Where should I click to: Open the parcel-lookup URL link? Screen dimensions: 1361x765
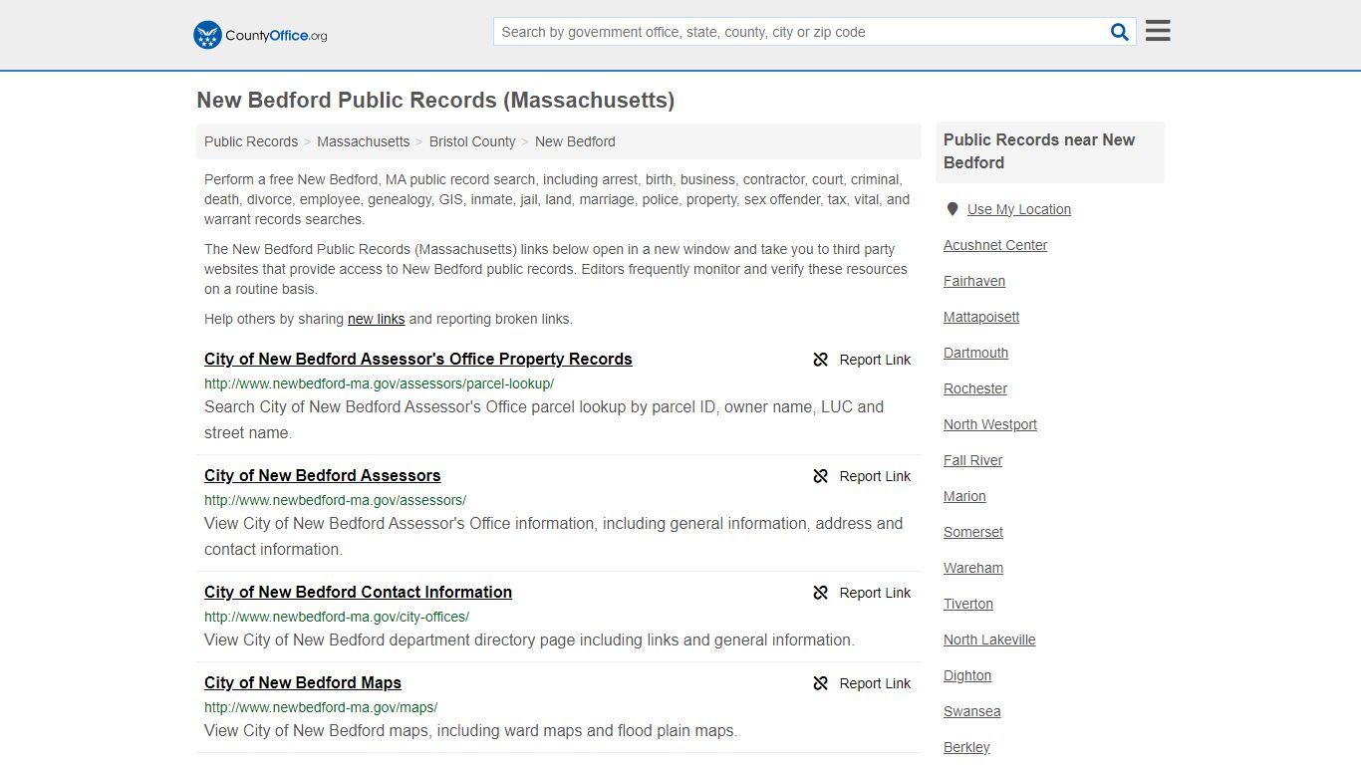[379, 383]
